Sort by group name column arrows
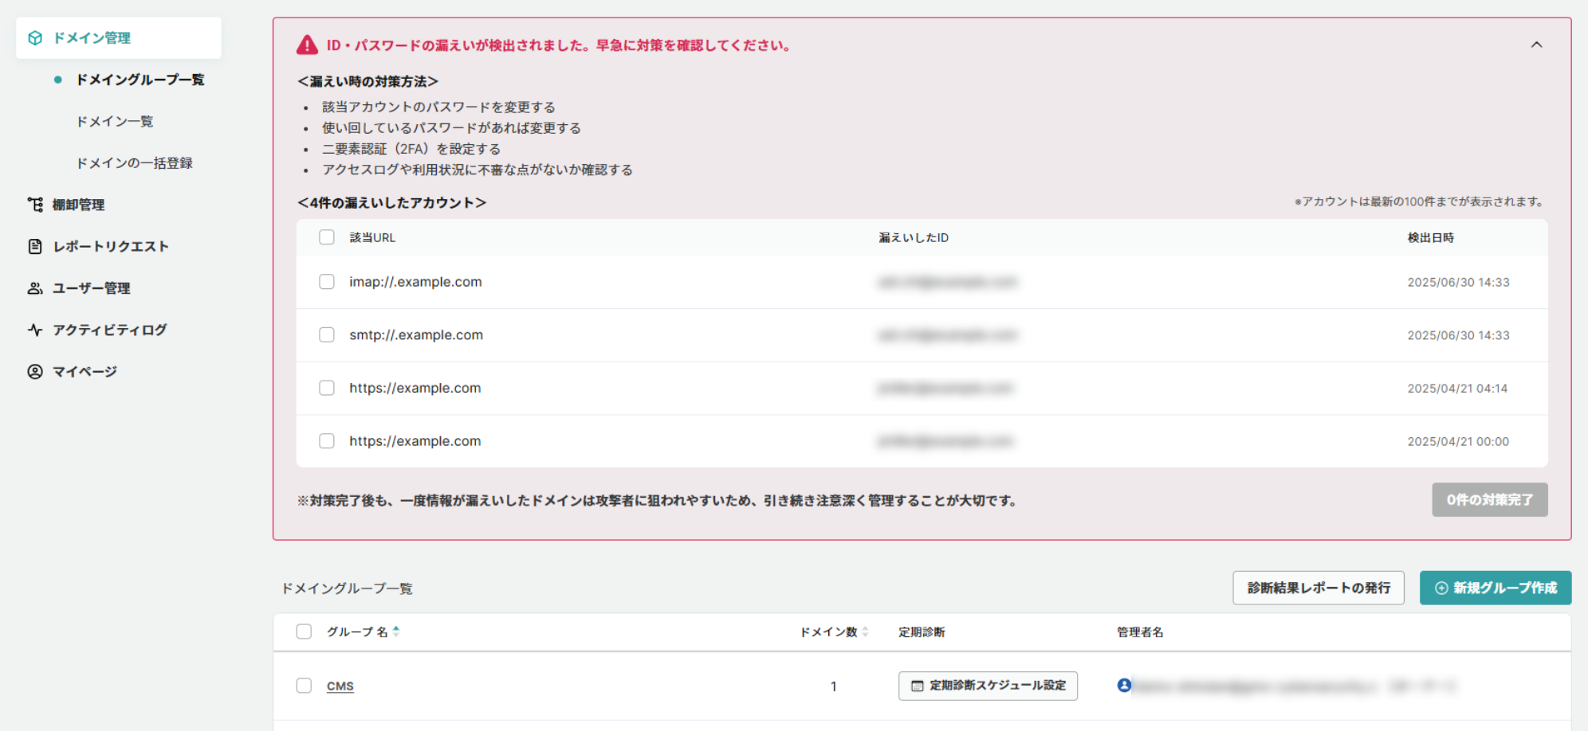The image size is (1588, 731). 396,631
